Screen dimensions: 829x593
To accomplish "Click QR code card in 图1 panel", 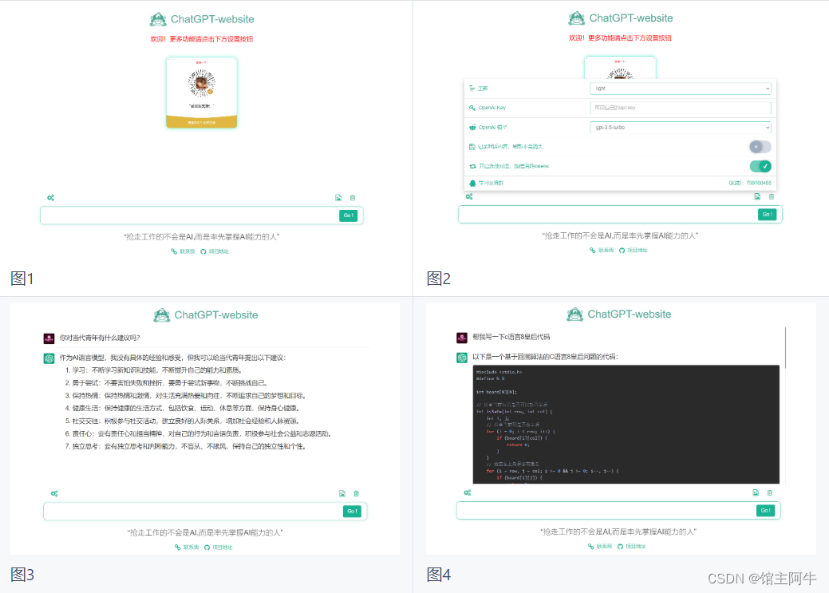I will tap(201, 93).
